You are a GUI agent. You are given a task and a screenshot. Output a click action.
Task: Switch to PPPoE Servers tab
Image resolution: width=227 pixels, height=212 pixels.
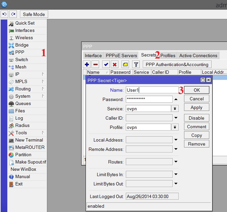point(121,55)
